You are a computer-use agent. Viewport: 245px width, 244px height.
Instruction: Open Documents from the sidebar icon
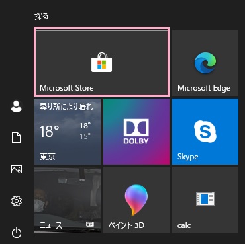point(17,138)
